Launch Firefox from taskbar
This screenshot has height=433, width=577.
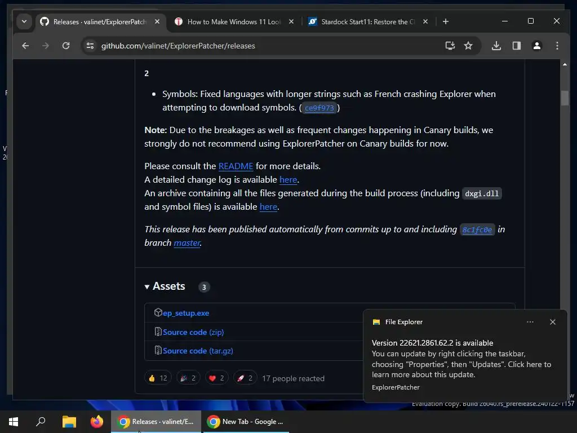(x=97, y=422)
